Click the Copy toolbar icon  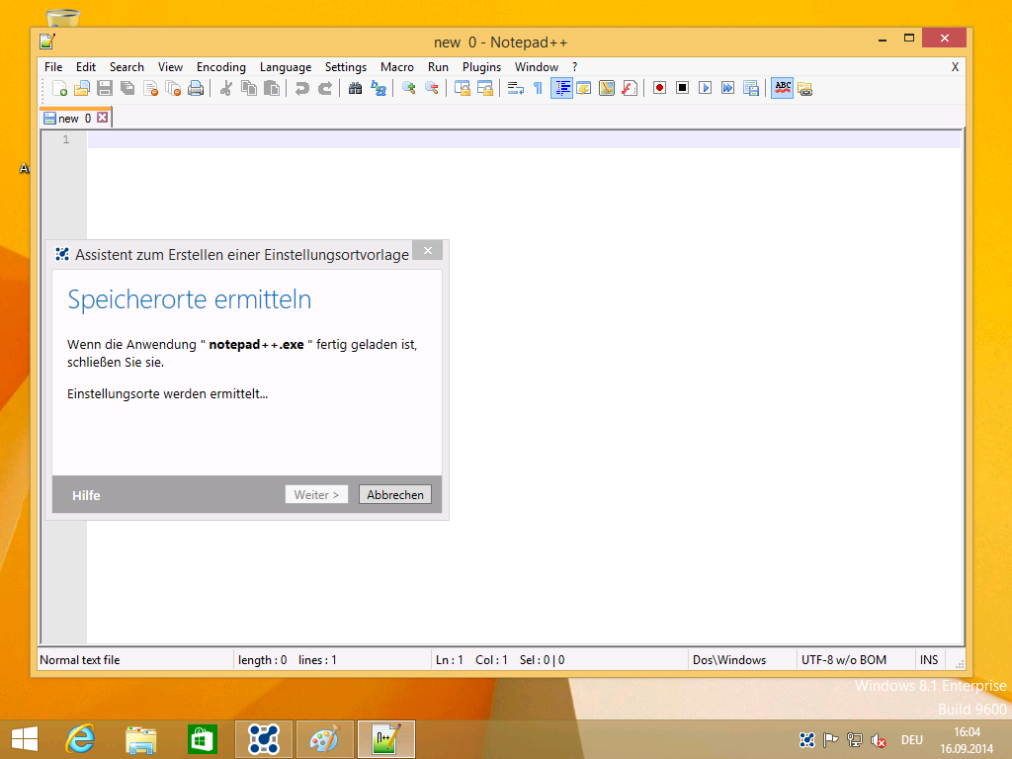click(248, 88)
